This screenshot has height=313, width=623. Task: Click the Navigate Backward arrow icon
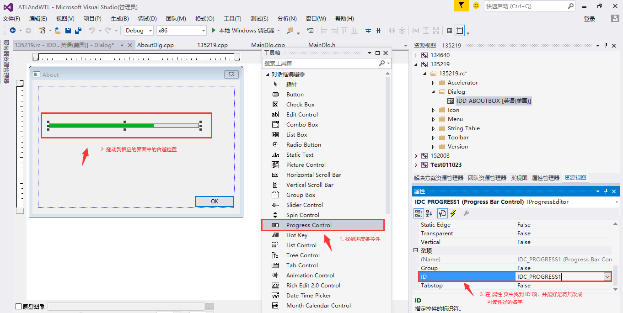[x=13, y=31]
